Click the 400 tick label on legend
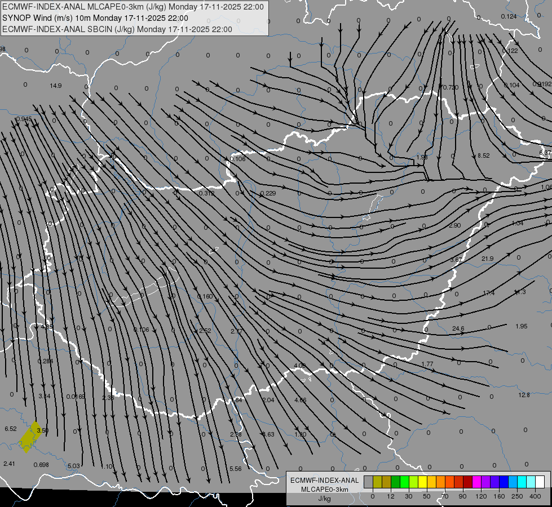The height and width of the screenshot is (507, 552). (535, 496)
